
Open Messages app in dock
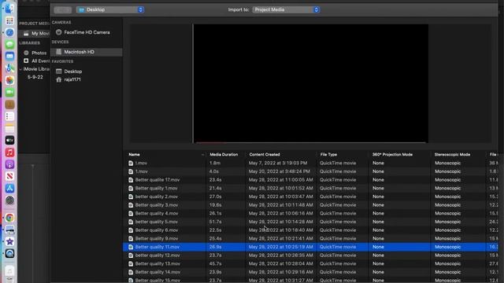[9, 45]
